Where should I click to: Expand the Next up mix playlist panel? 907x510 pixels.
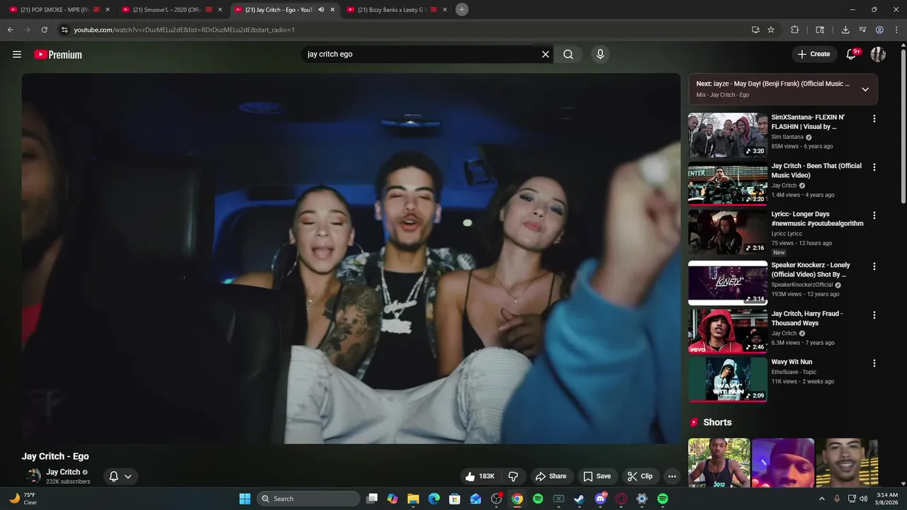865,89
